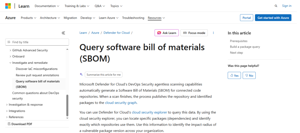The width and height of the screenshot is (300, 133).
Task: Click the Find by title field
Action: click(x=37, y=42)
